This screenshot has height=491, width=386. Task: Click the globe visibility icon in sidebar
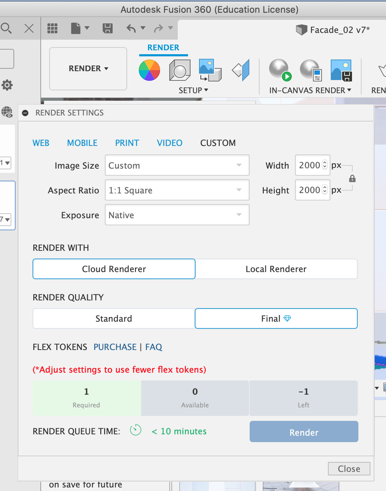point(7,112)
